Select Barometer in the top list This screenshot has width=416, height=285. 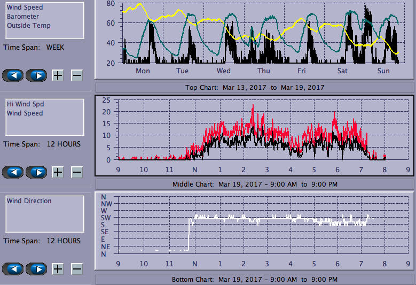pos(23,17)
